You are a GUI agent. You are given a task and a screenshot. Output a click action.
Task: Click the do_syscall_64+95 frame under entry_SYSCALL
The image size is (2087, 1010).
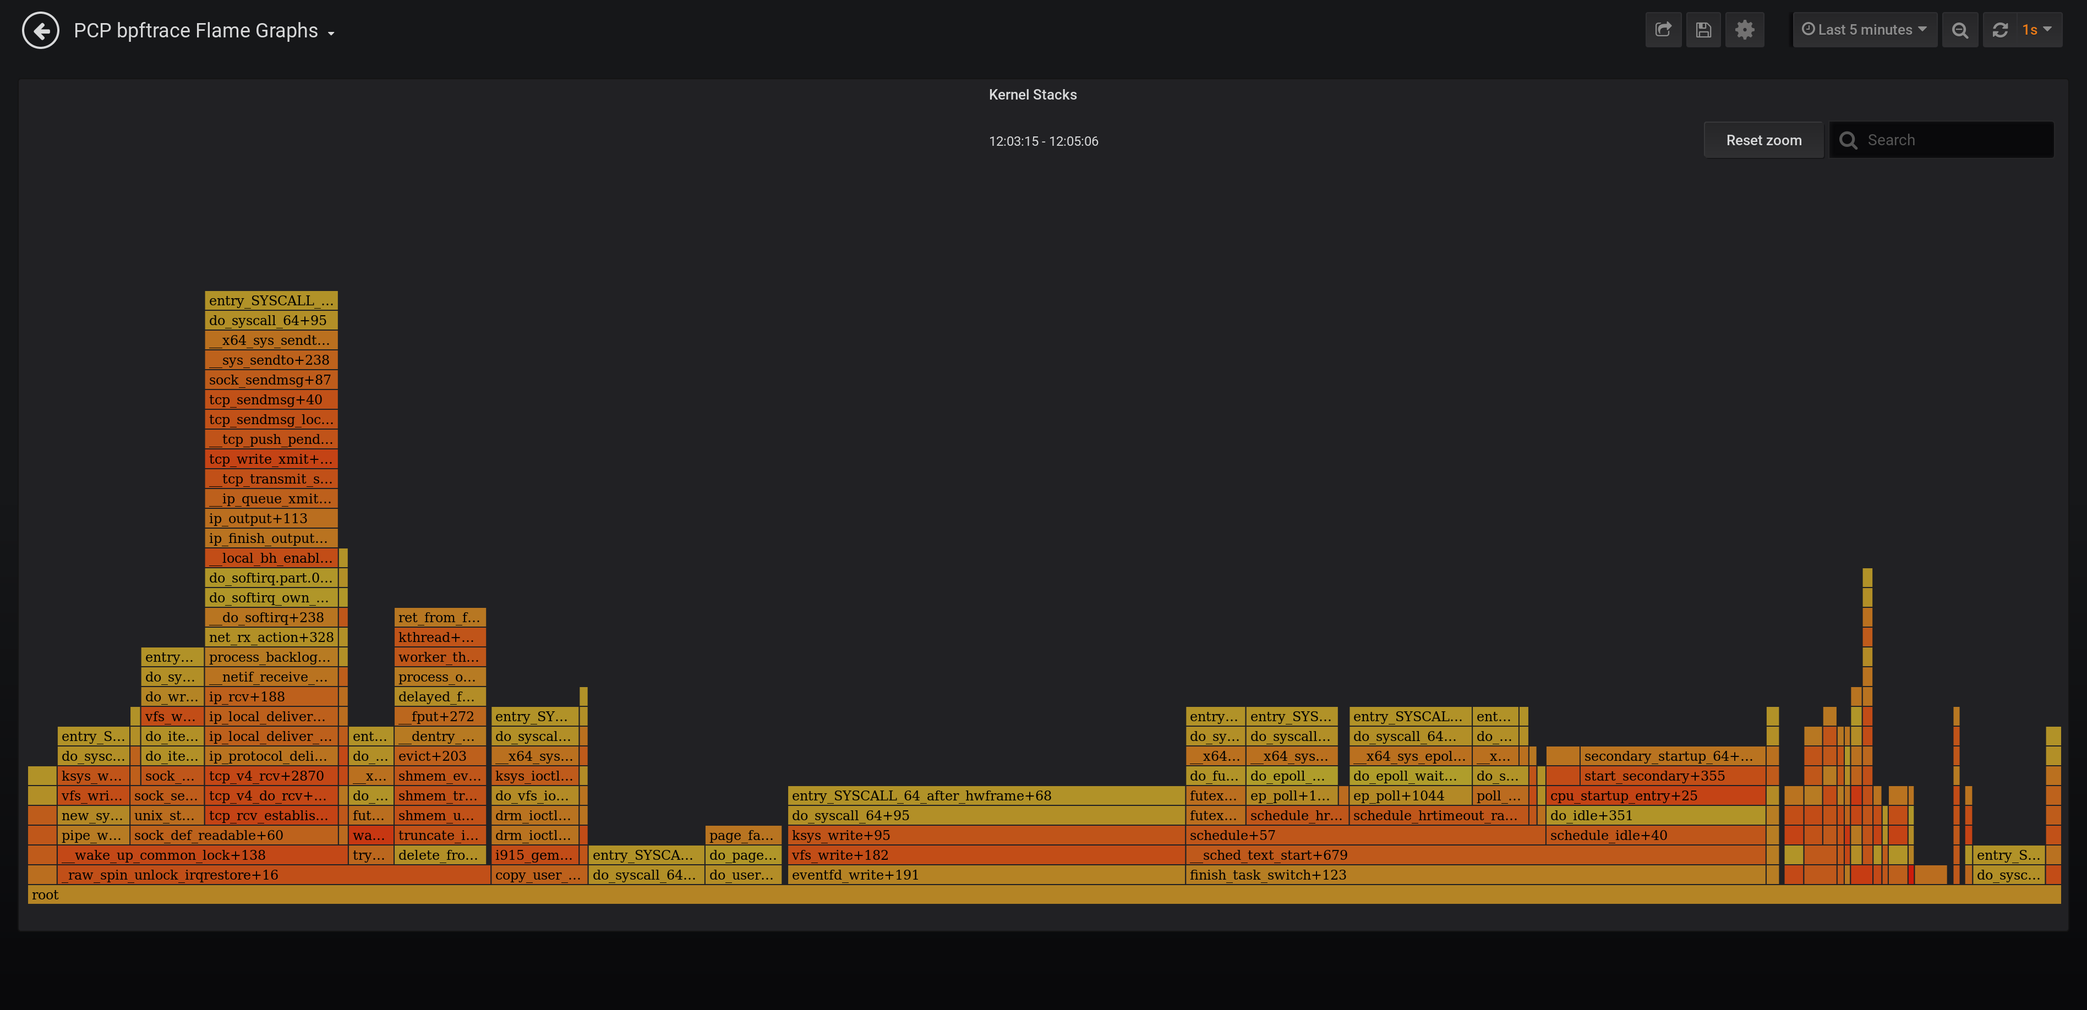point(270,320)
